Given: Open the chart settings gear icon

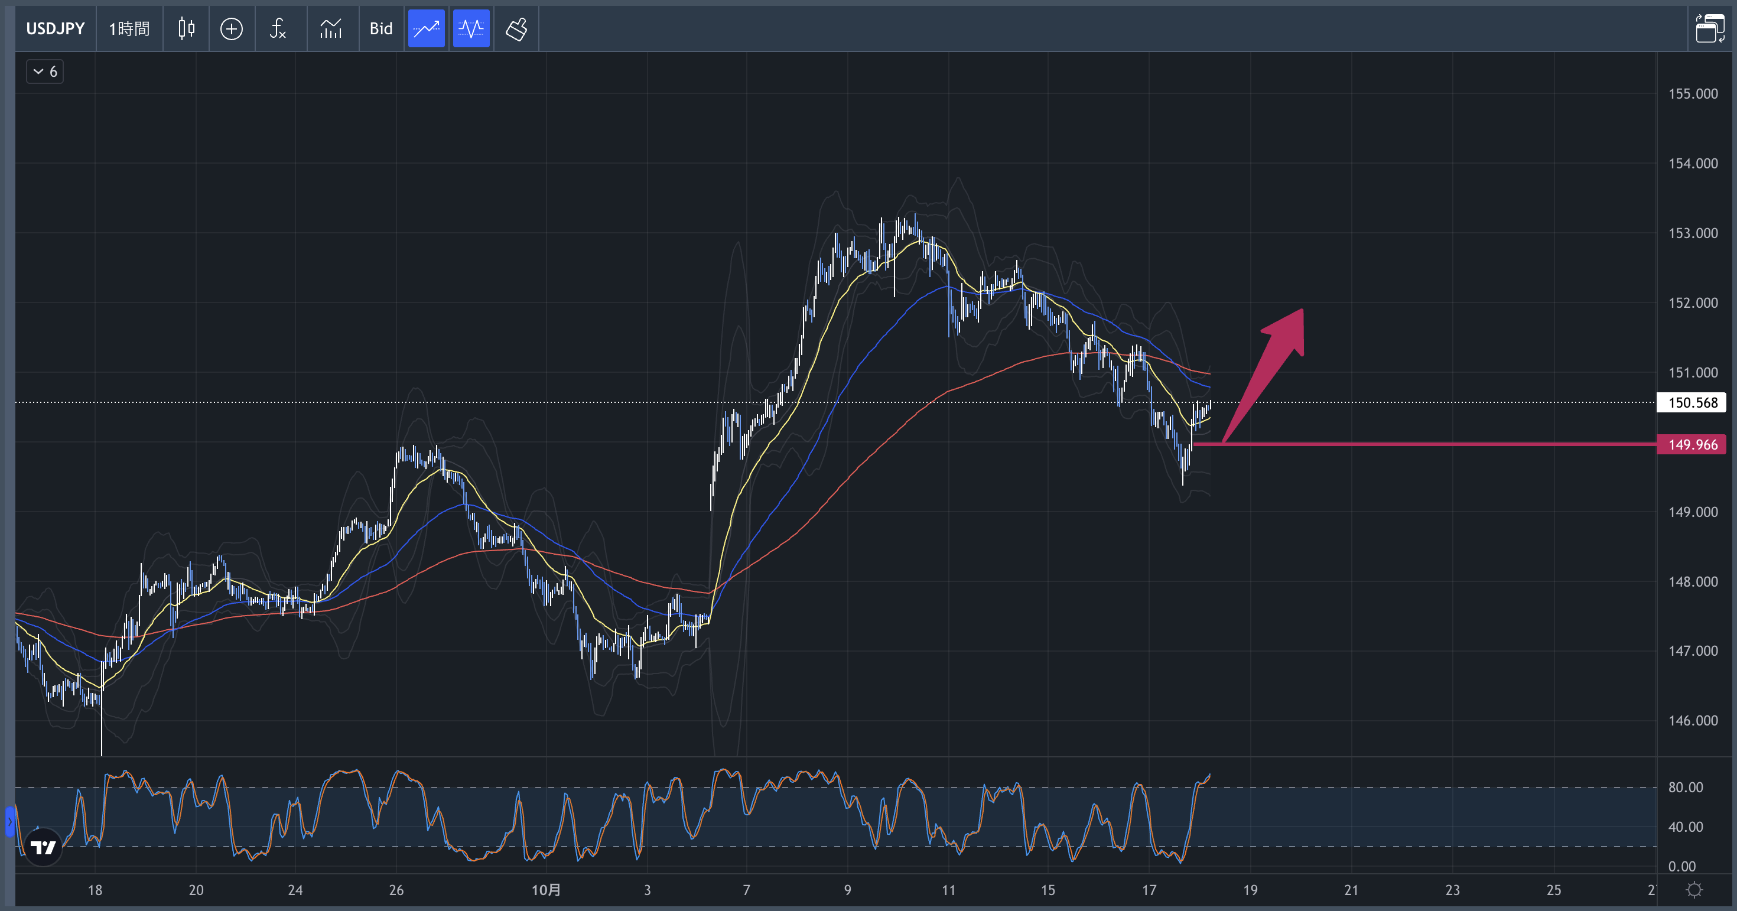Looking at the screenshot, I should point(1694,890).
